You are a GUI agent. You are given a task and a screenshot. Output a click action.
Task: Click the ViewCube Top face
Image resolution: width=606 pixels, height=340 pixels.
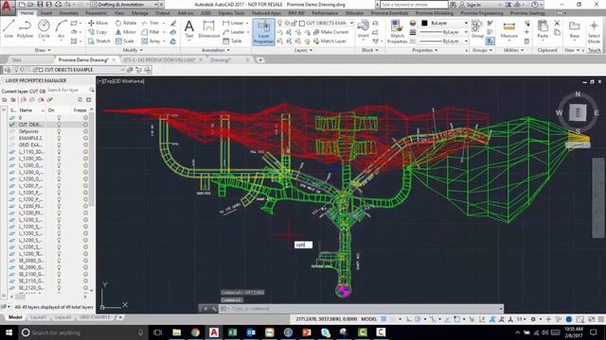(x=578, y=112)
